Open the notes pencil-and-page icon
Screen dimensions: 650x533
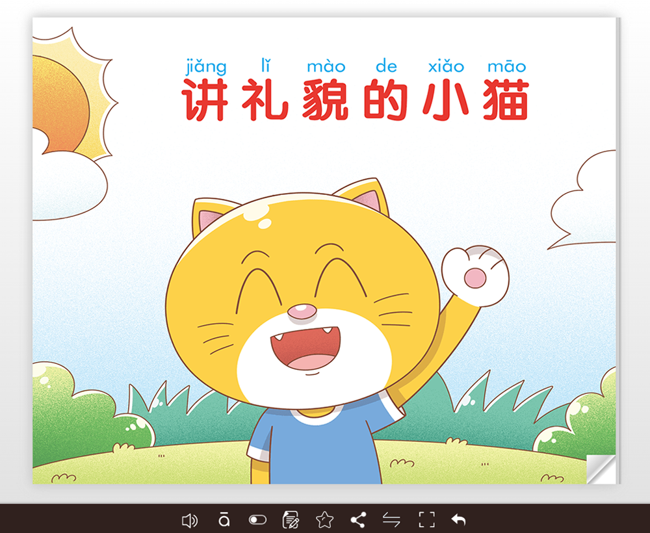point(291,520)
